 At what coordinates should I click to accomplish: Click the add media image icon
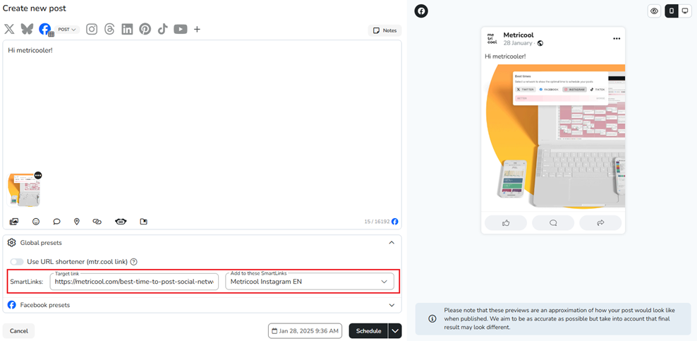(x=14, y=222)
